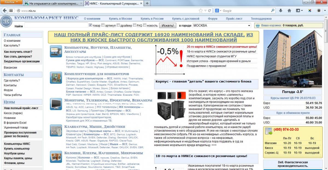328x170 pixels.
Task: Switch to 'Не открывается сайт' browser tab
Action: click(x=53, y=4)
